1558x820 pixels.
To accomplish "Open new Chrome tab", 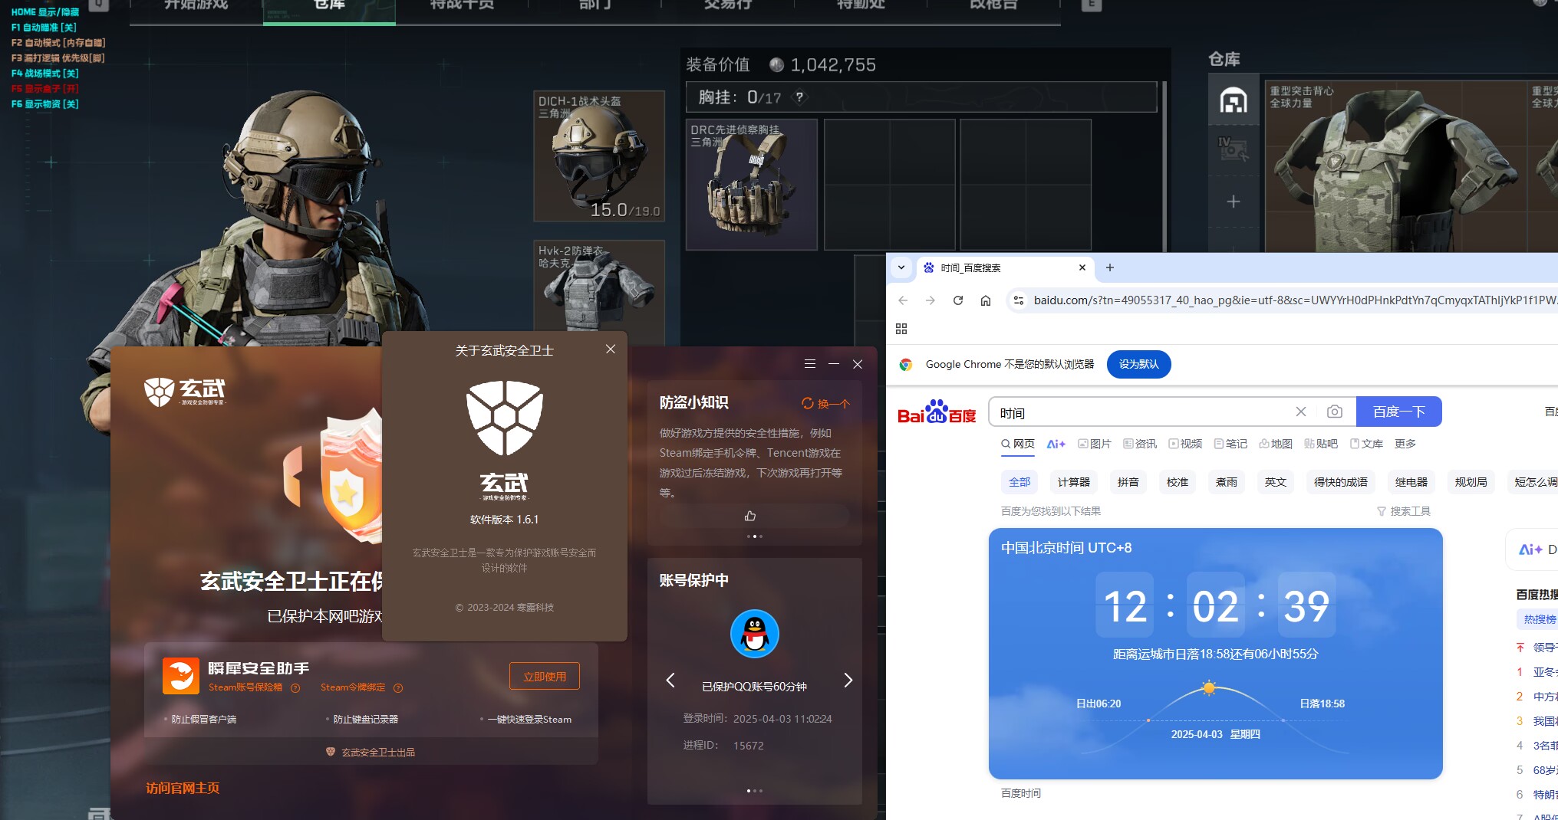I will 1109,267.
